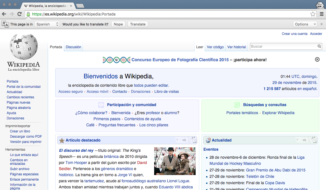Viewport: 326px width, 190px height.
Task: Open the Ver código tab
Action: tap(215, 47)
